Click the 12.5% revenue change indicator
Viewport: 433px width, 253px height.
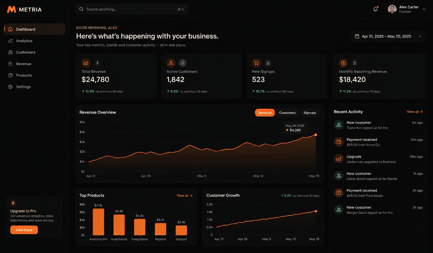pos(88,91)
